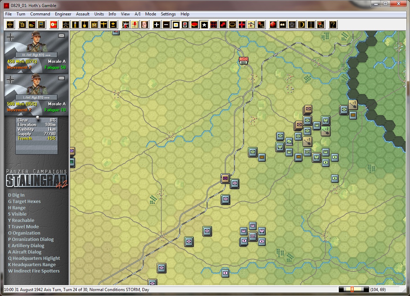
Task: Click the status bar turn information text
Action: click(x=76, y=290)
